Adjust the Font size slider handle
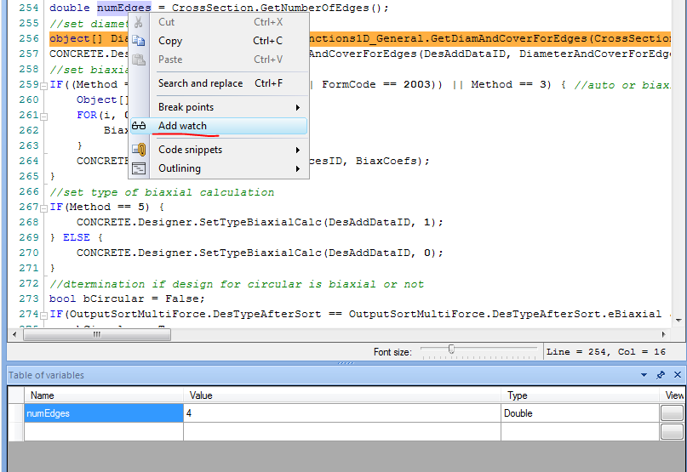This screenshot has width=687, height=472. (451, 349)
